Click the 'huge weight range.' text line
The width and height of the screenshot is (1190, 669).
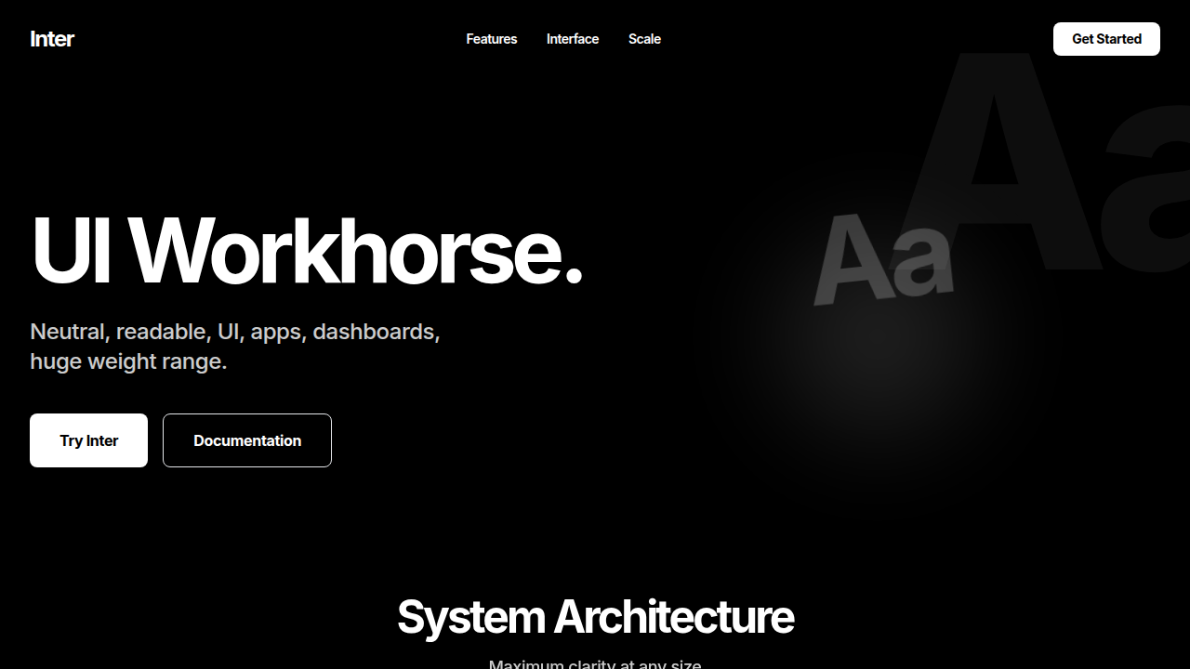pos(128,361)
